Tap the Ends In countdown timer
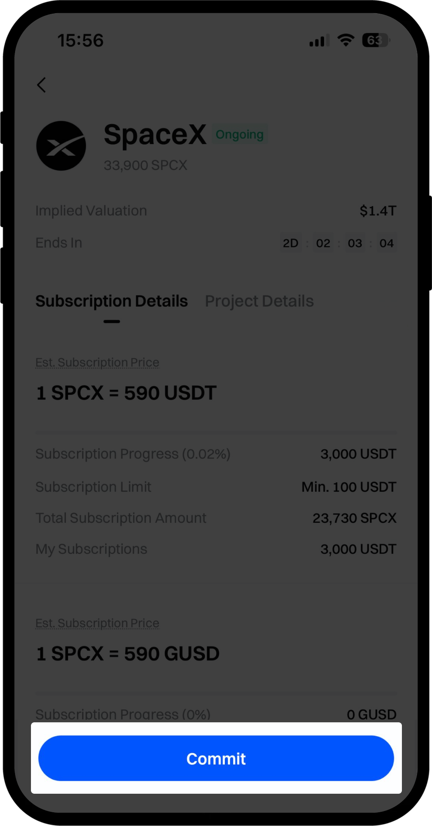The height and width of the screenshot is (826, 432). [x=338, y=243]
